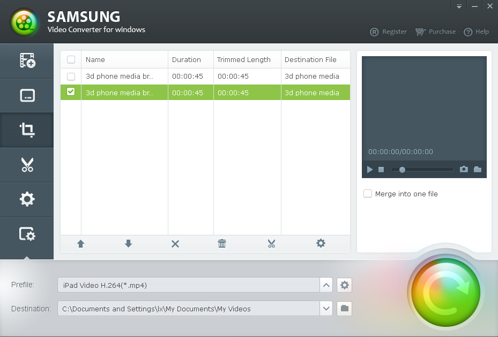
Task: Click the Name column header
Action: click(124, 59)
